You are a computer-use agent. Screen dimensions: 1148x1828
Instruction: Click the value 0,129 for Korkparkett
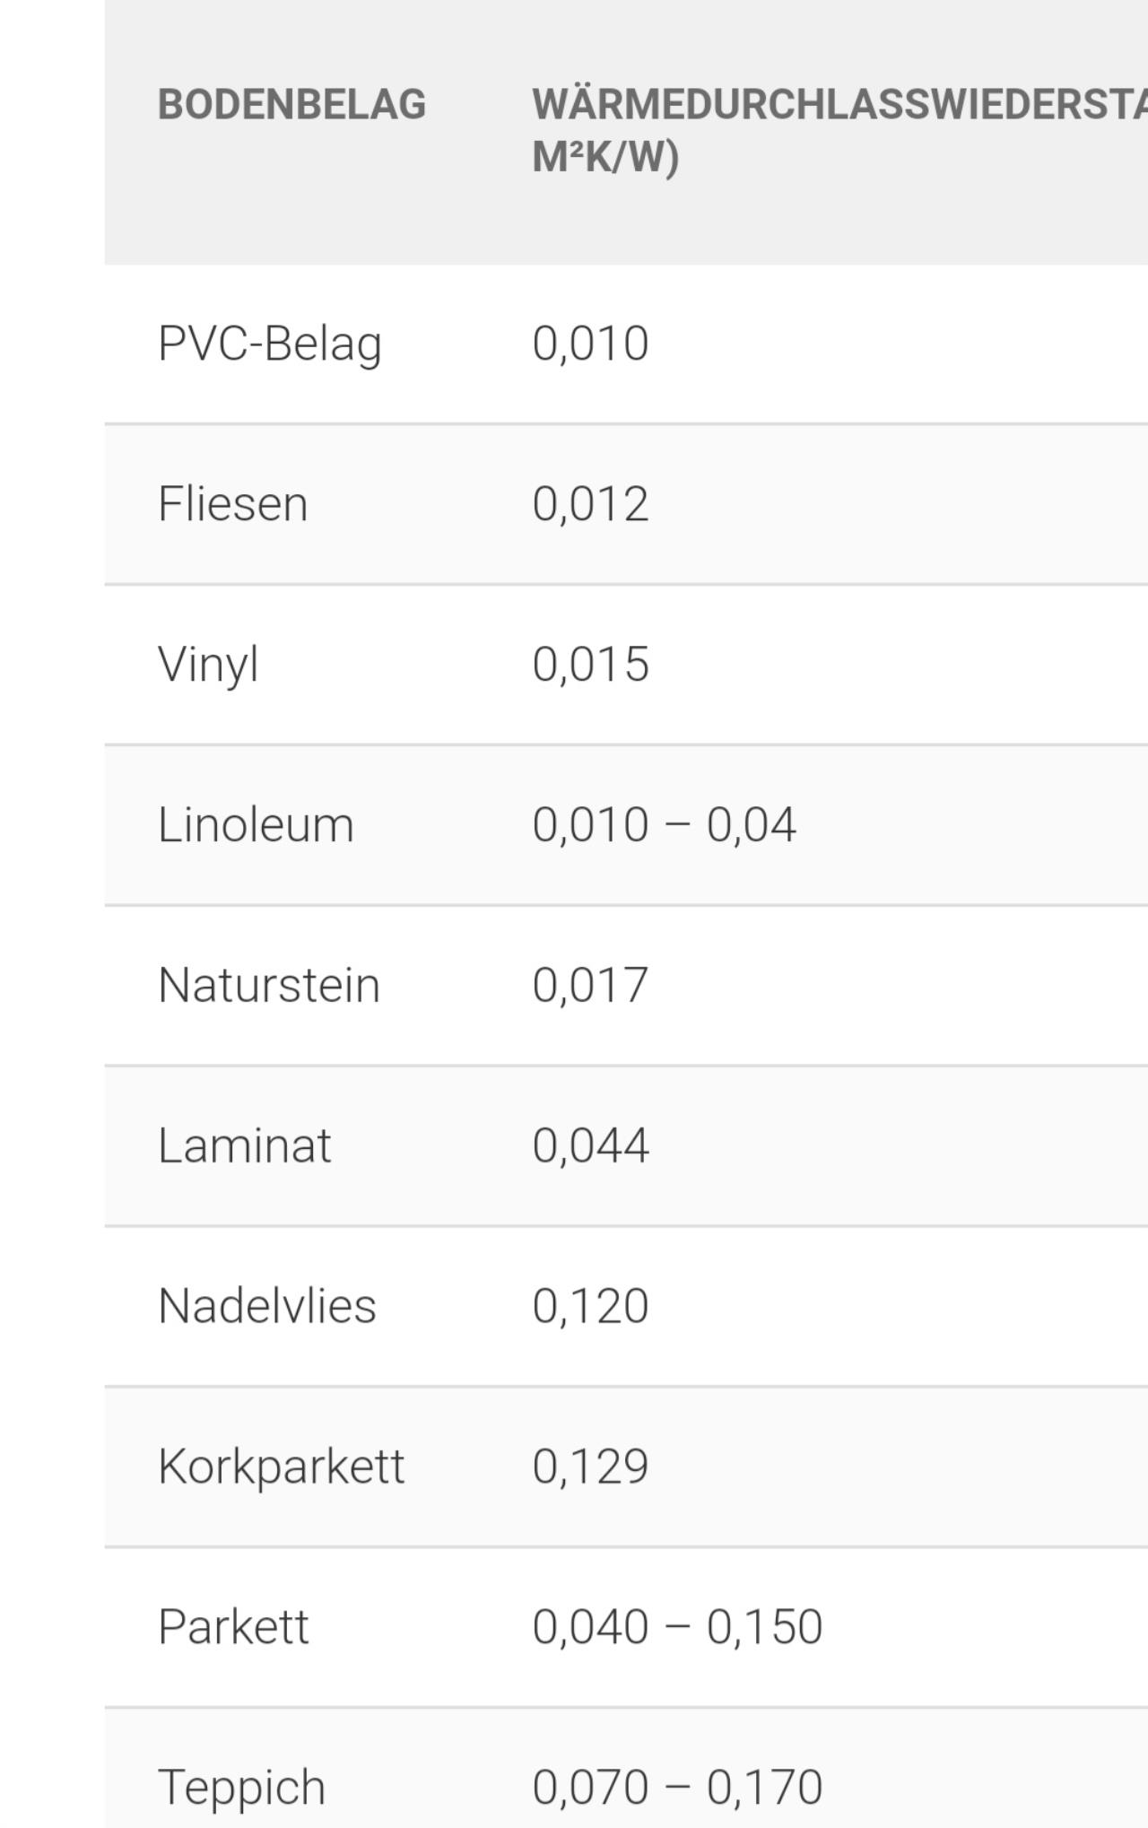click(590, 1467)
